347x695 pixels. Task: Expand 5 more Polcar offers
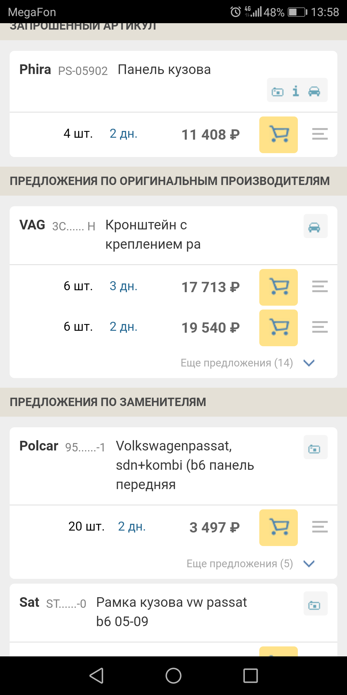240,564
